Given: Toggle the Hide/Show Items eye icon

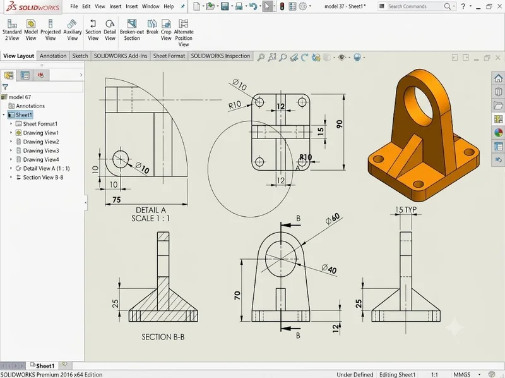Looking at the screenshot, I should pyautogui.click(x=342, y=58).
